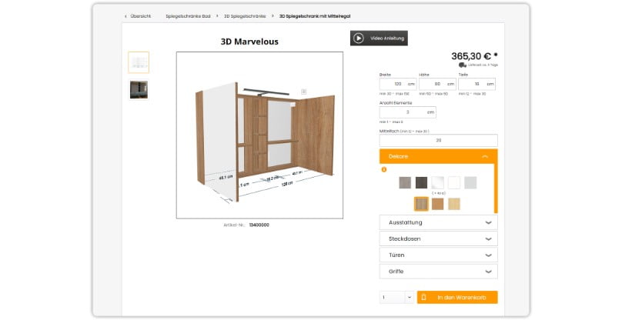Screen dimensions: 622x320
Task: Select the second product thumbnail image
Action: (x=139, y=89)
